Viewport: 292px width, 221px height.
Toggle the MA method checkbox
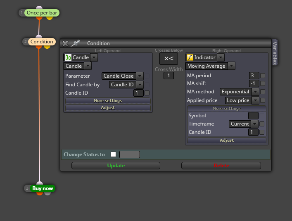(263, 92)
